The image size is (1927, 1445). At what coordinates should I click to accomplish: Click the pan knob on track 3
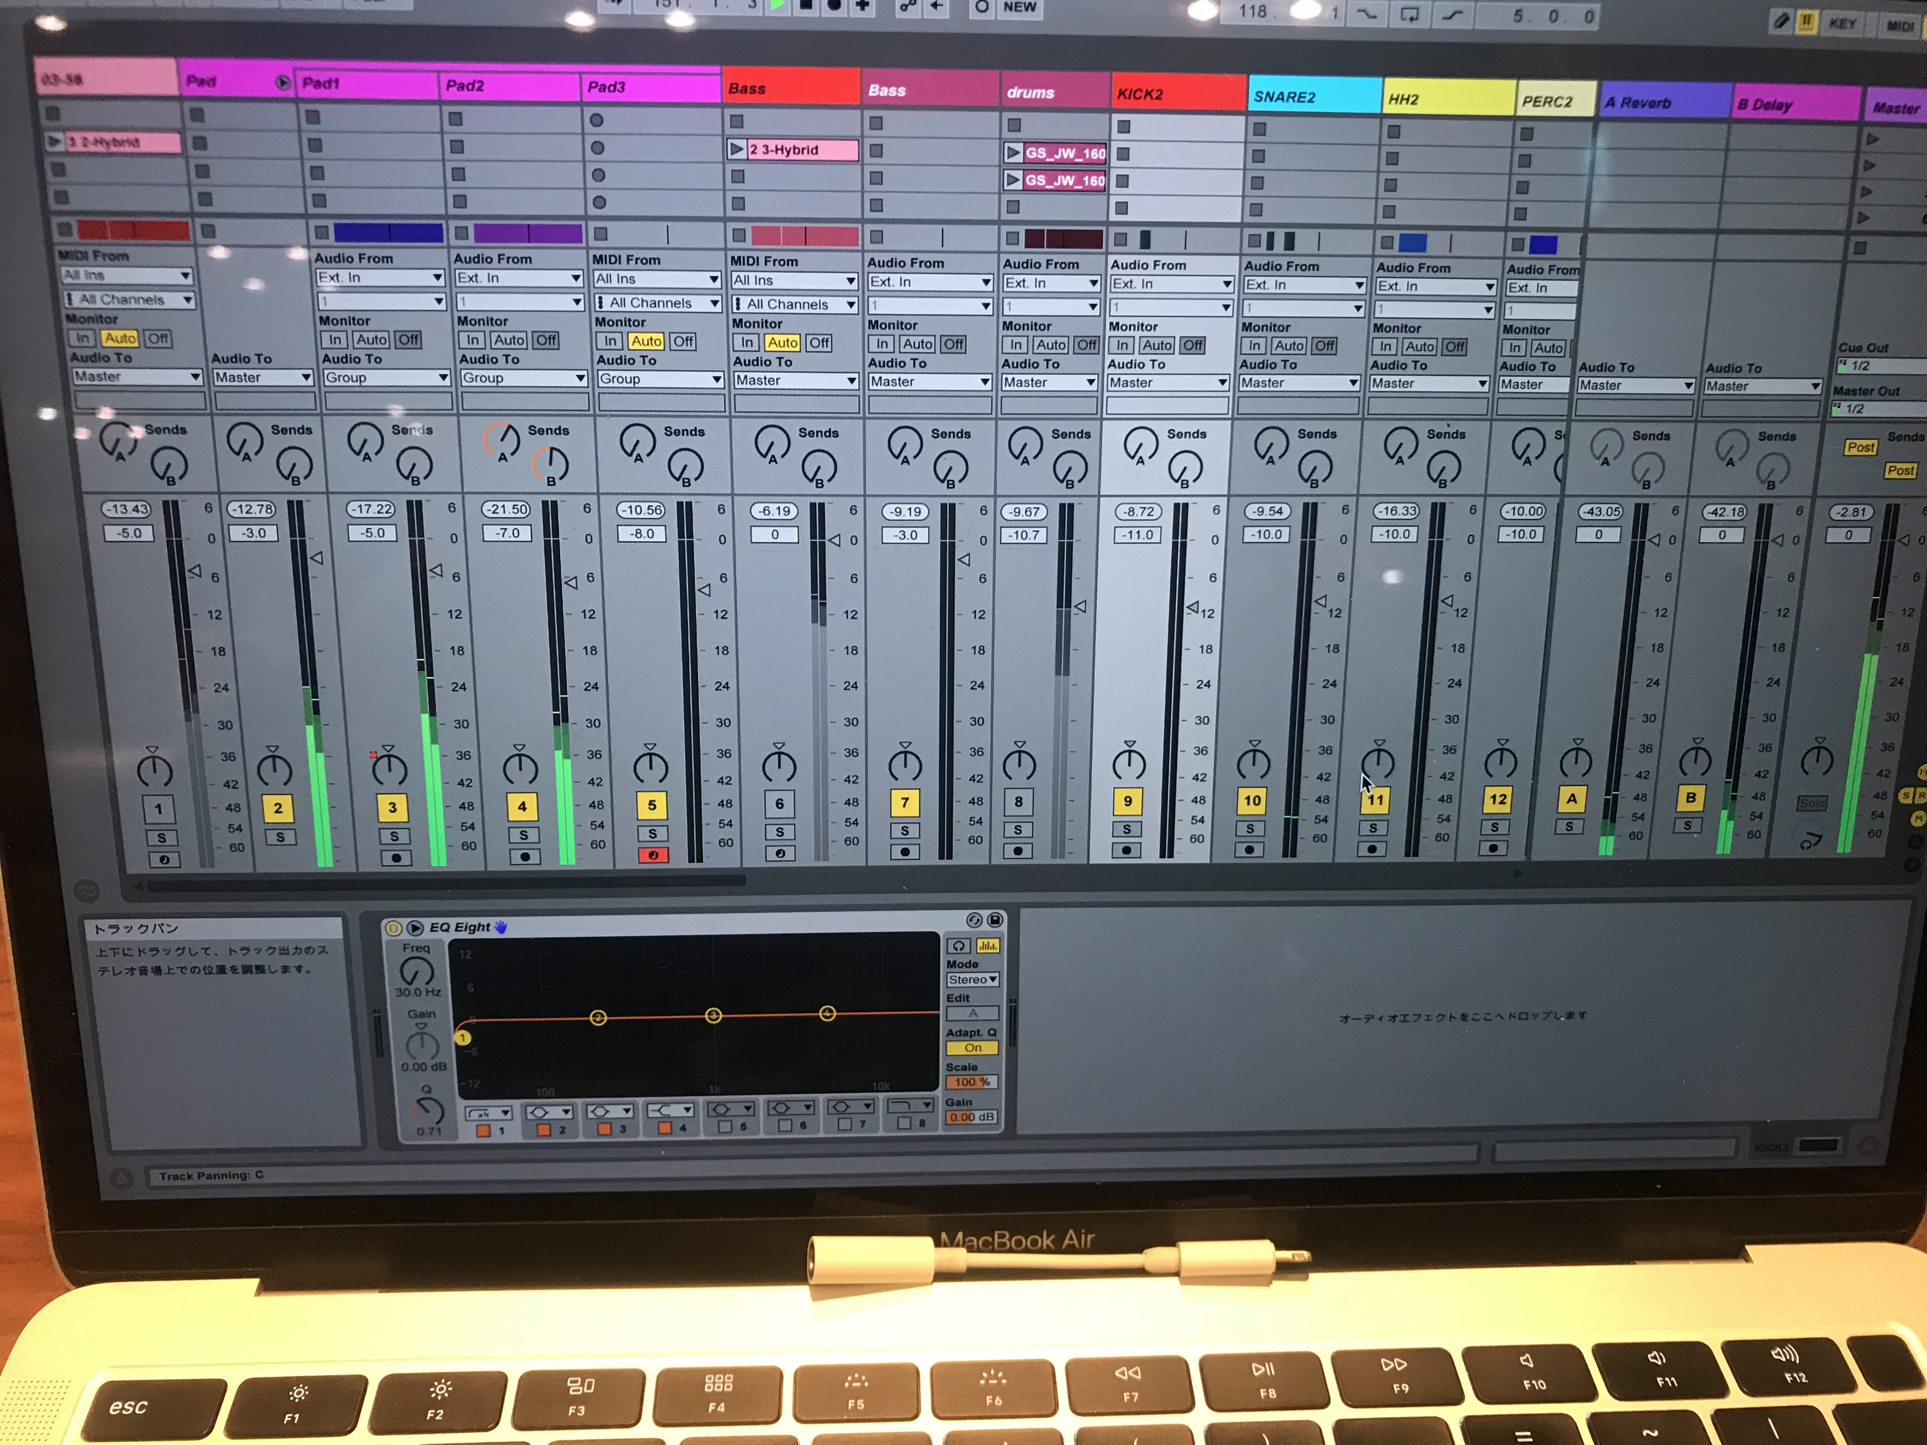(x=390, y=769)
